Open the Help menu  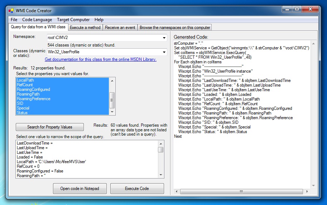(x=99, y=20)
